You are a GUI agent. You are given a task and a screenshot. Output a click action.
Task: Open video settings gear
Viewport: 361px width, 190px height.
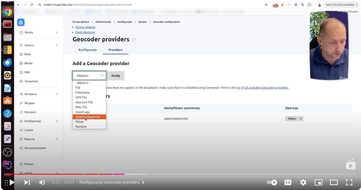tap(303, 182)
